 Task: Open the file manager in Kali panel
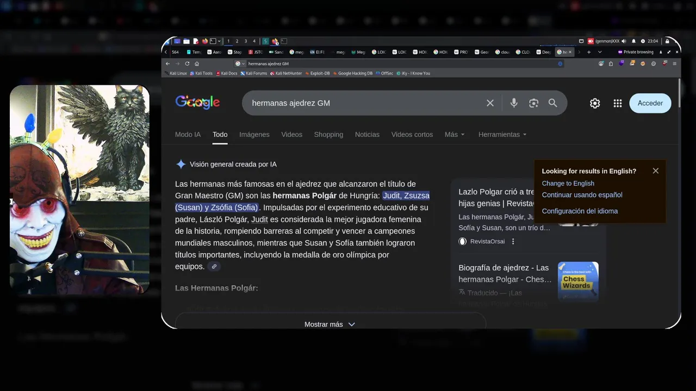pyautogui.click(x=187, y=41)
